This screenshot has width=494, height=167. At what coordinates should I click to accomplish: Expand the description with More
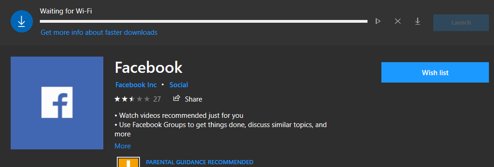pos(122,146)
